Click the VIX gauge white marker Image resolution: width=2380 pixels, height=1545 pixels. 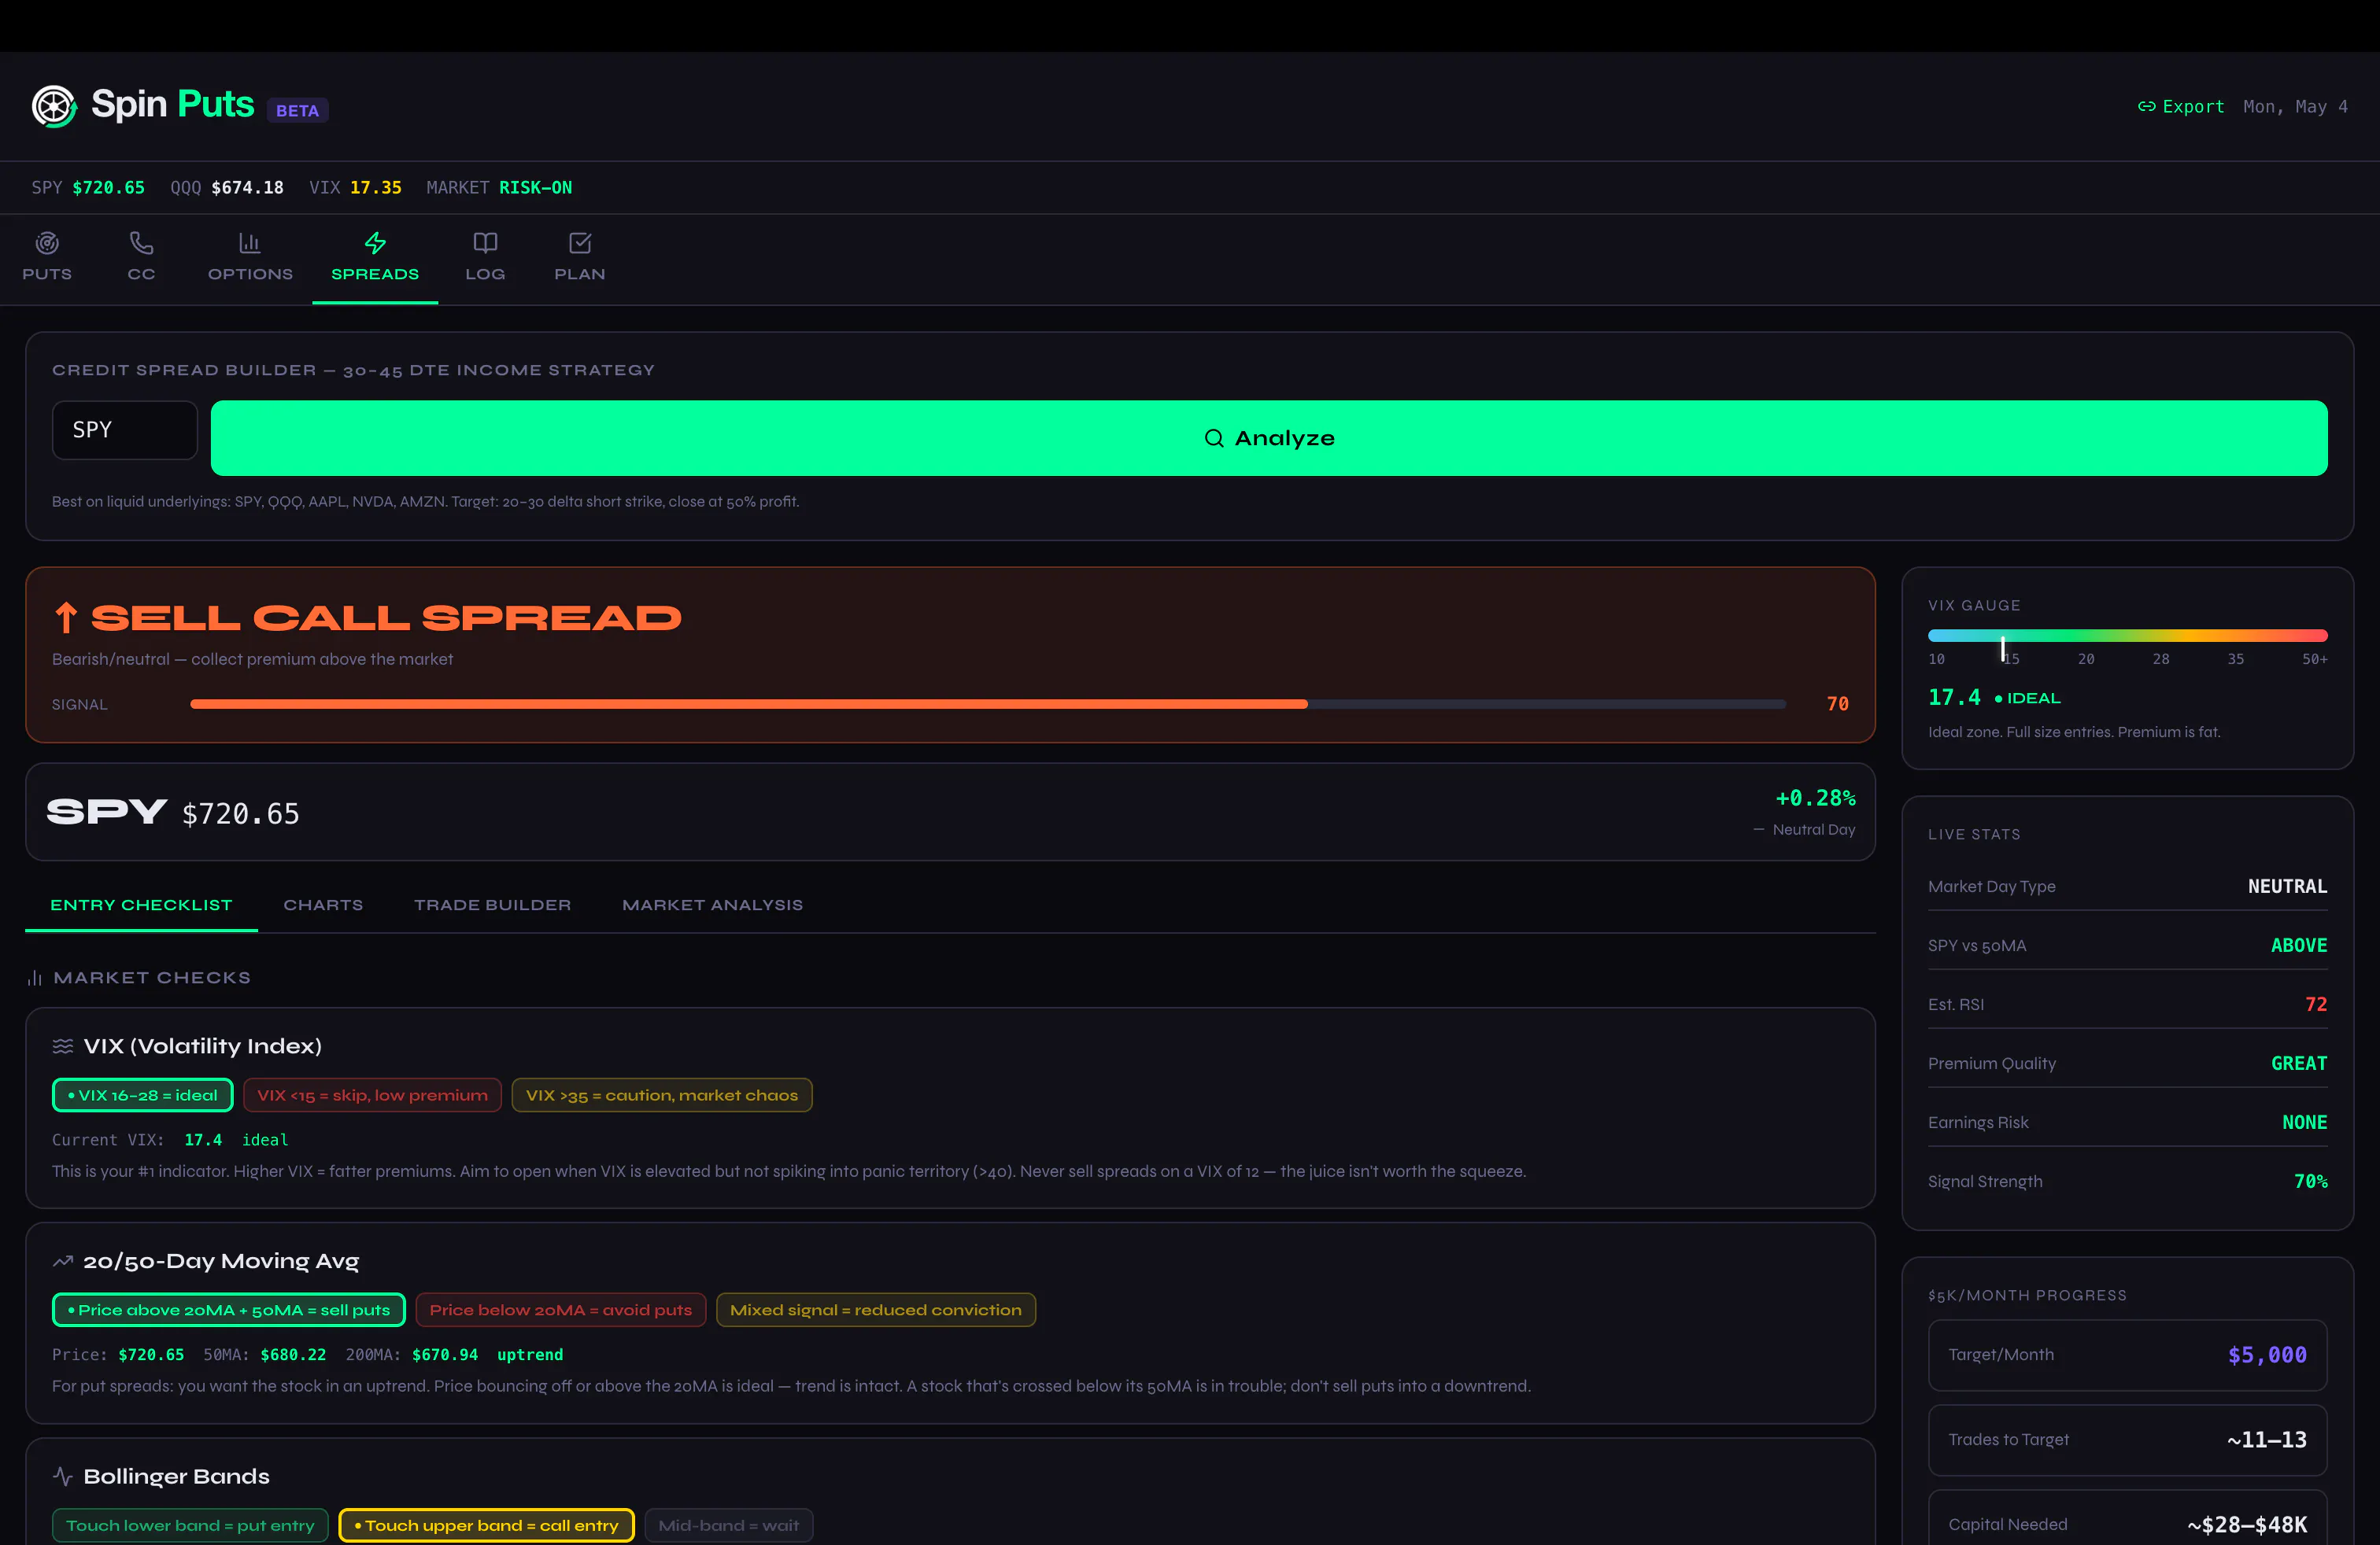click(2002, 648)
